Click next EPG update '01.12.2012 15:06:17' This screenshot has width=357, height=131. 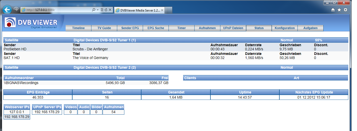314,97
